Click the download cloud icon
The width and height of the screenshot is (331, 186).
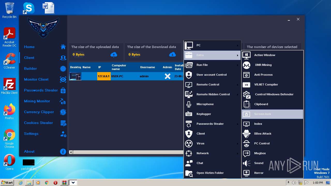(x=172, y=55)
